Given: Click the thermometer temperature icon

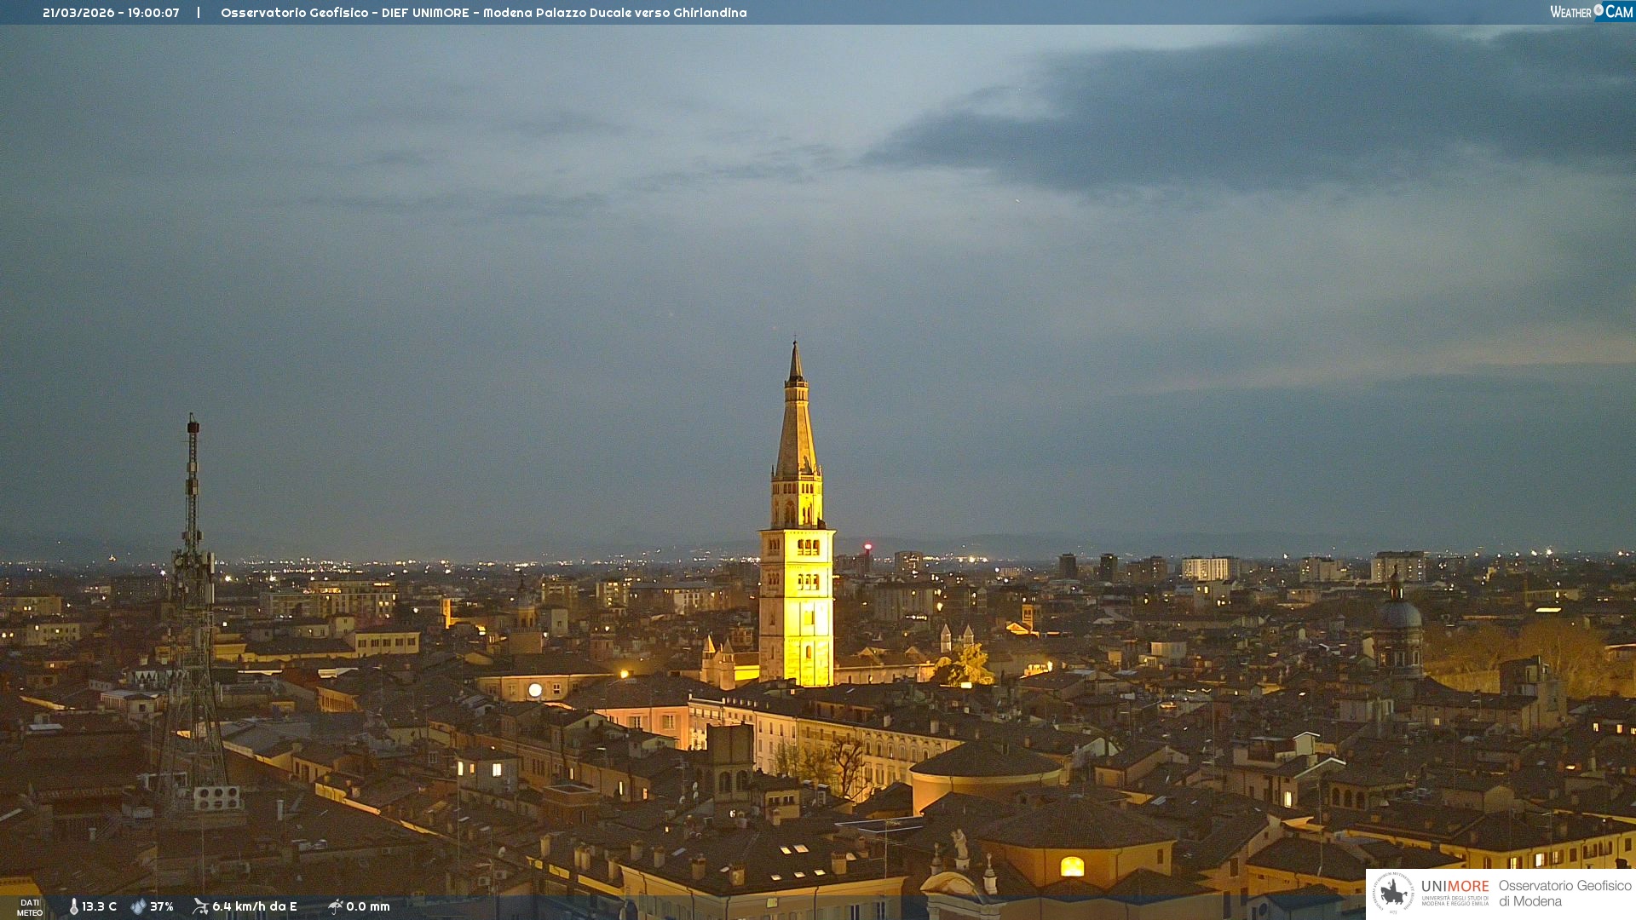Looking at the screenshot, I should pyautogui.click(x=73, y=907).
